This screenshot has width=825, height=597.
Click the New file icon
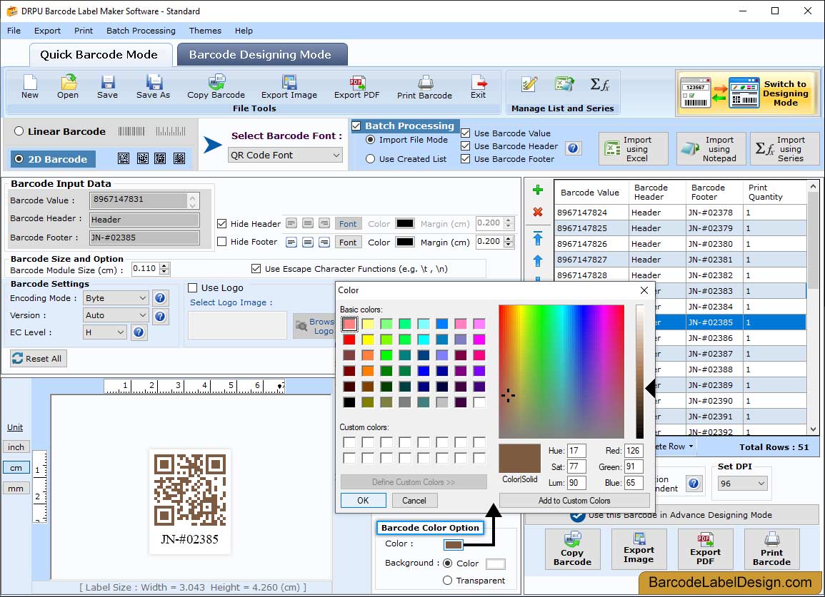click(x=30, y=86)
